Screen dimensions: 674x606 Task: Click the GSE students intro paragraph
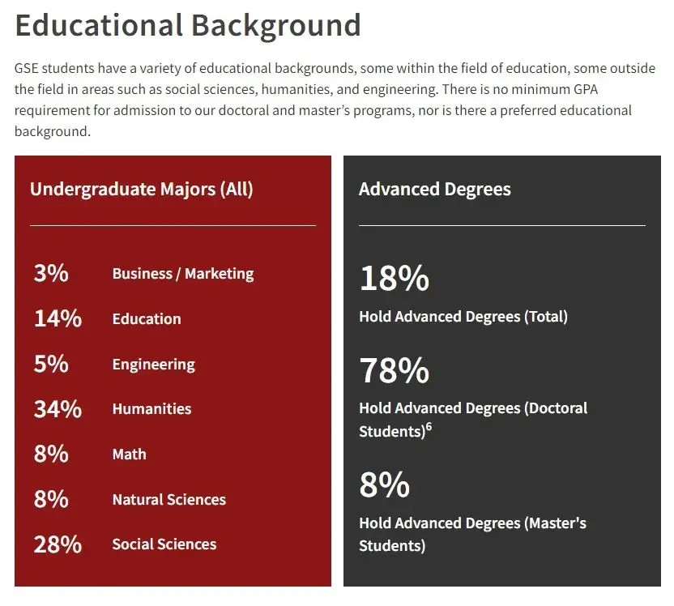click(335, 100)
